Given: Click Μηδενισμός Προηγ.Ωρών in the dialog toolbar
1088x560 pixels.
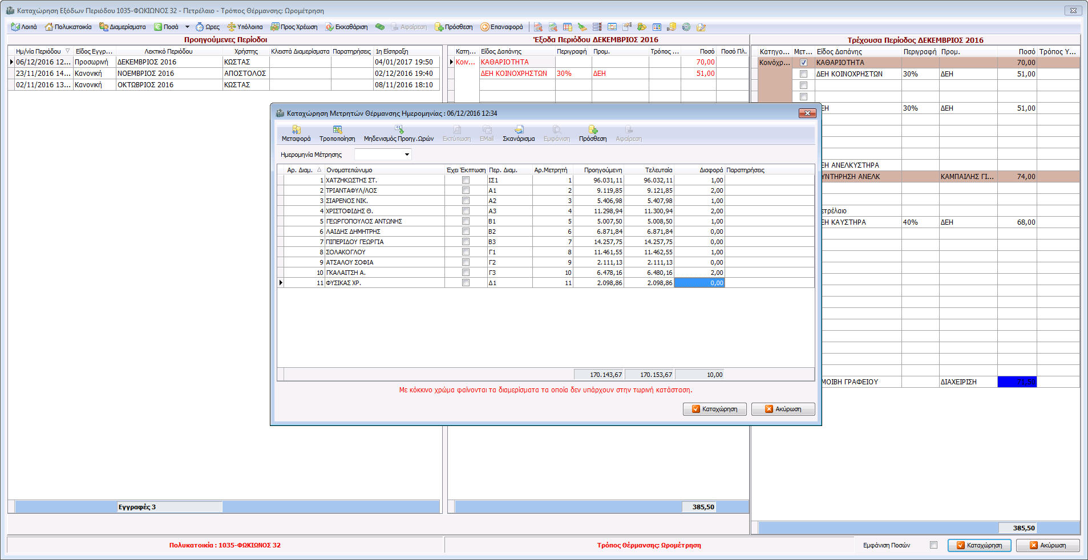Looking at the screenshot, I should [x=399, y=134].
